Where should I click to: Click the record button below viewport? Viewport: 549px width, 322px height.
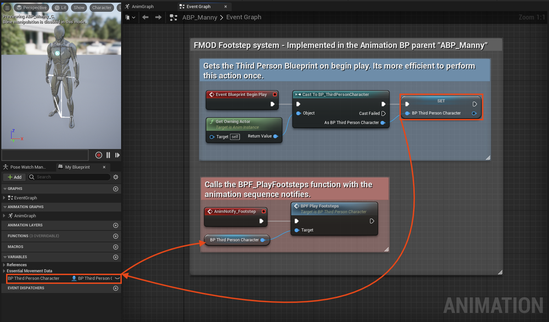pyautogui.click(x=99, y=155)
